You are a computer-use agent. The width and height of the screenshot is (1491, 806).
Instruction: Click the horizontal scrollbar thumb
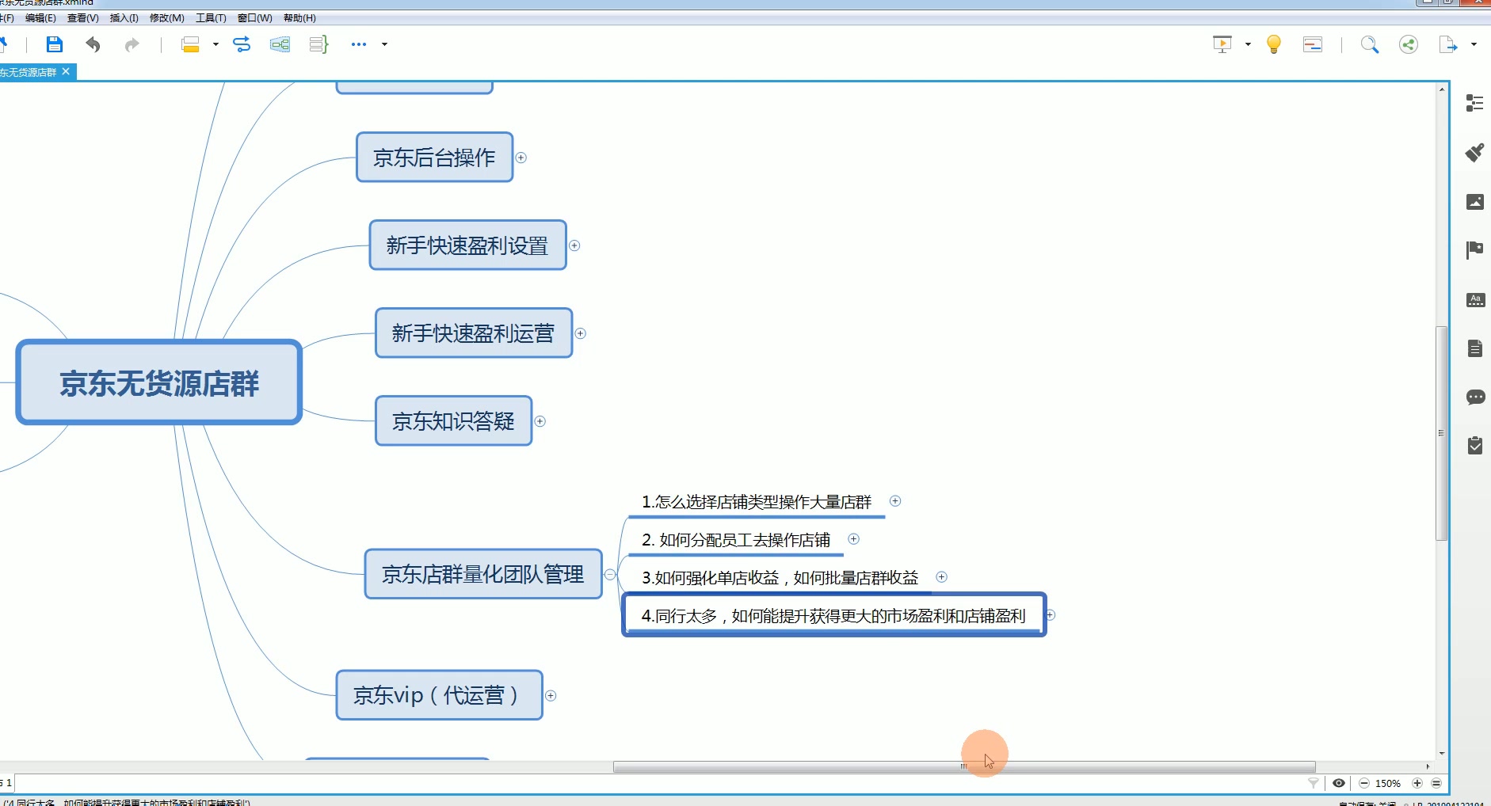(x=964, y=766)
